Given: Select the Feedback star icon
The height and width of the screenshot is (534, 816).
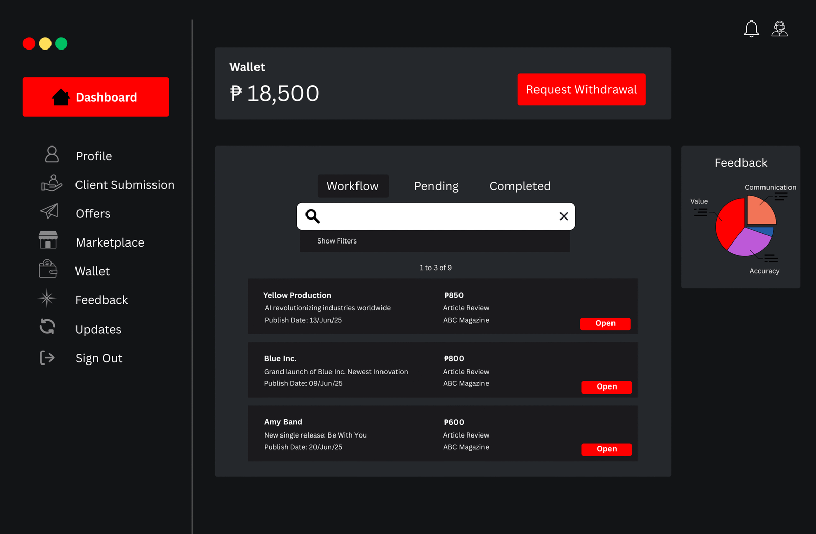Looking at the screenshot, I should point(47,298).
